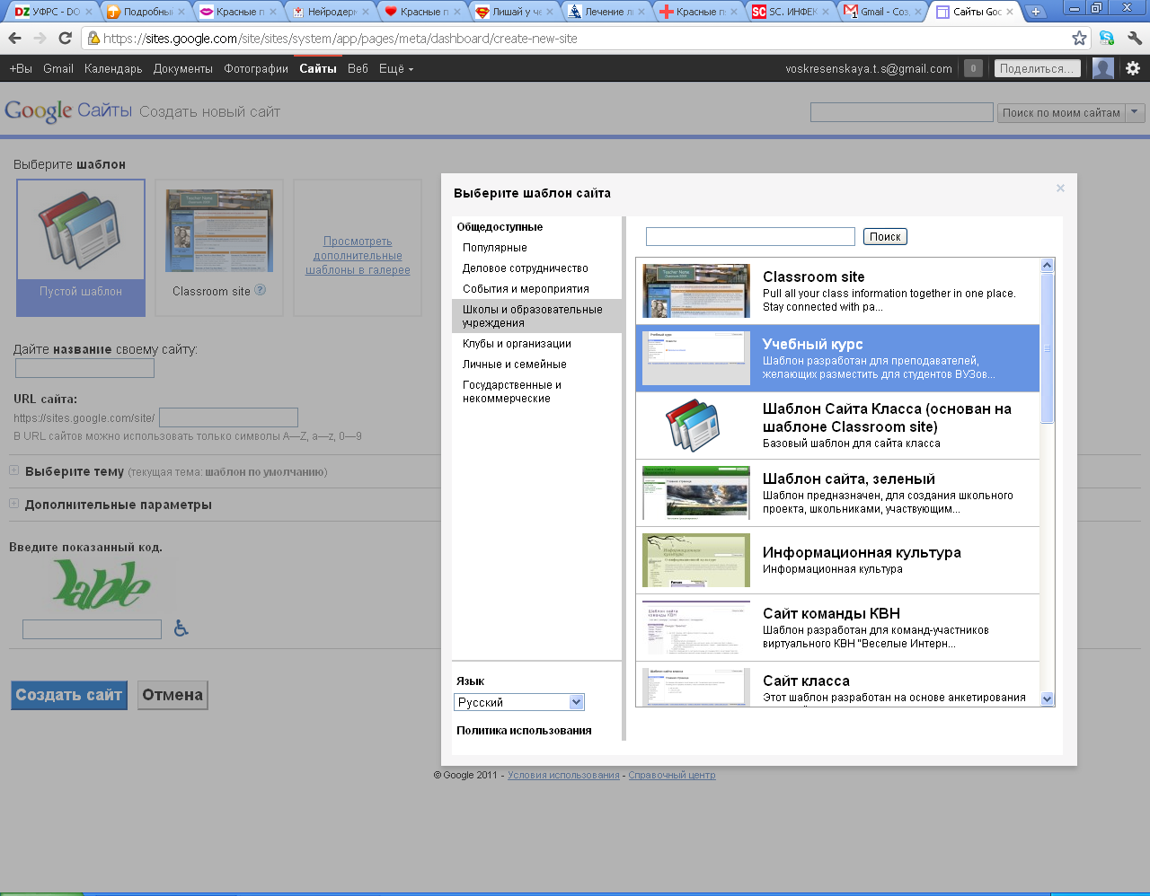The width and height of the screenshot is (1150, 896).
Task: Click the browser Forward arrow
Action: (40, 38)
